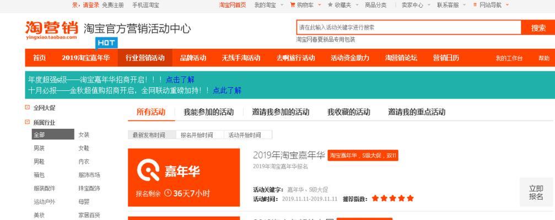555x220 pixels.
Task: Click the 淘宝嘉年华, S级大促, 双11 tag
Action: click(363, 156)
